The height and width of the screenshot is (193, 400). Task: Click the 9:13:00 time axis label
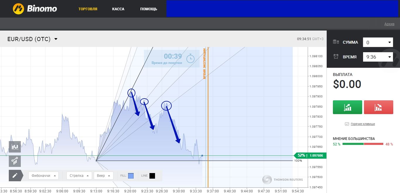[x=96, y=191]
